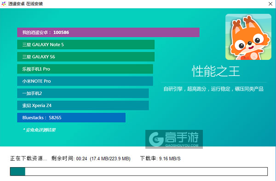Select the 索尼 Xperia Z4 bar
Viewport: 276px width, 181px height.
pos(83,105)
